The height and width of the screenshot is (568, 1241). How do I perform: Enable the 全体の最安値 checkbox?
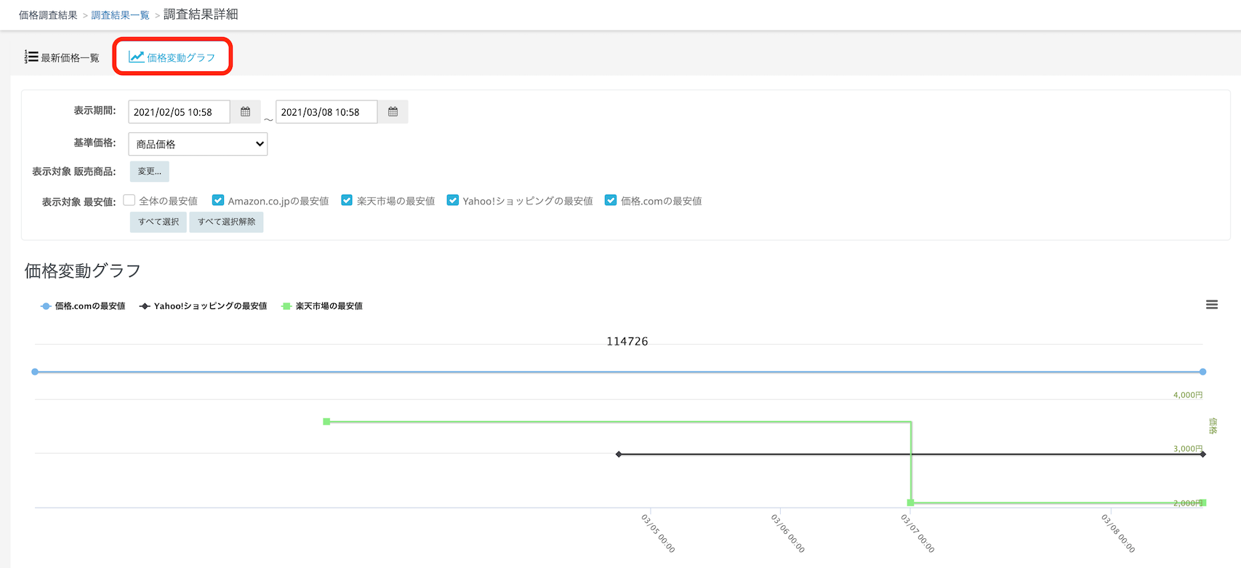click(x=129, y=200)
